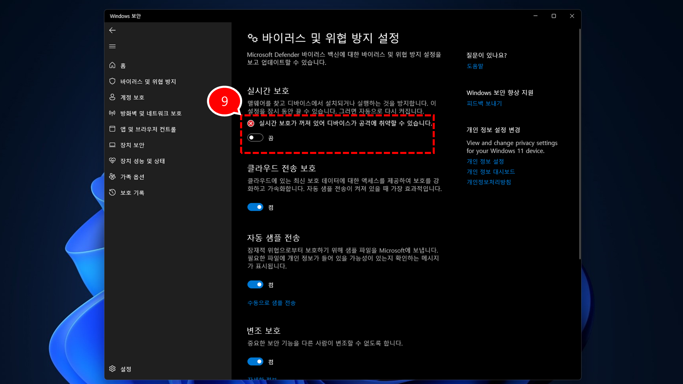Open 방화벽 및 네트워크 보호 antenna icon
The height and width of the screenshot is (384, 683).
[112, 113]
